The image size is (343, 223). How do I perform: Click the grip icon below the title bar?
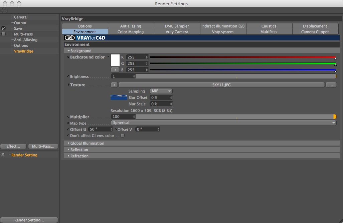[x=4, y=10]
